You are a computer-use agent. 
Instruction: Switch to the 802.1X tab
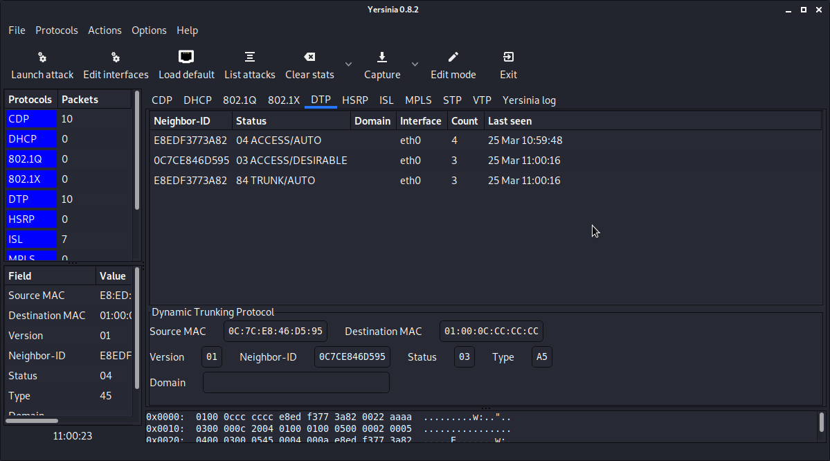point(284,100)
